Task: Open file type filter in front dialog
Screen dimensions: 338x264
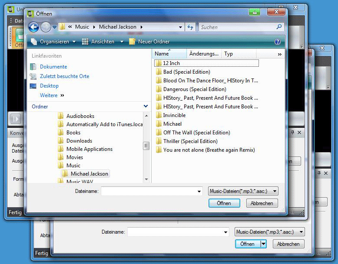Action: point(243,191)
